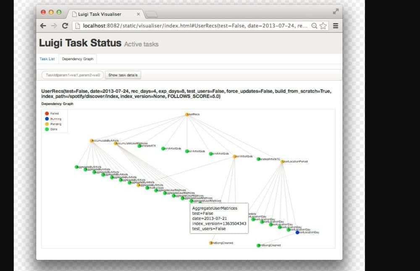Click the orange UserLocationPeriod node
The image size is (420, 271).
(x=282, y=161)
